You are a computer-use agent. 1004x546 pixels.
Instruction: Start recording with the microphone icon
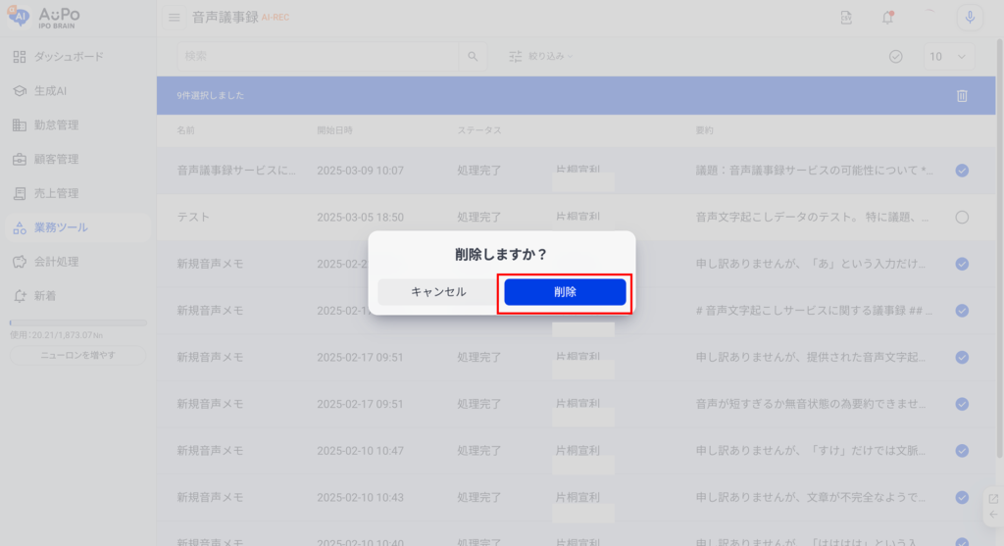click(970, 18)
